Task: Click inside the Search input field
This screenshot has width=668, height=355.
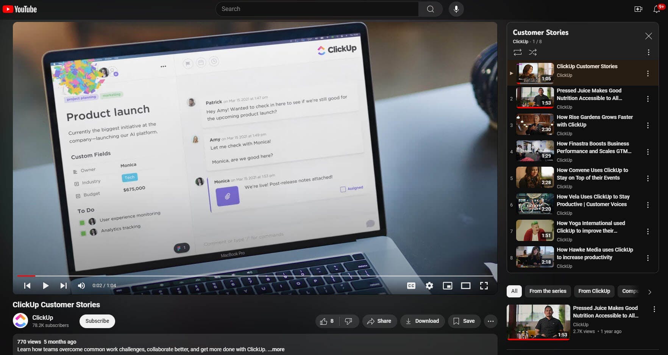Action: pyautogui.click(x=317, y=9)
